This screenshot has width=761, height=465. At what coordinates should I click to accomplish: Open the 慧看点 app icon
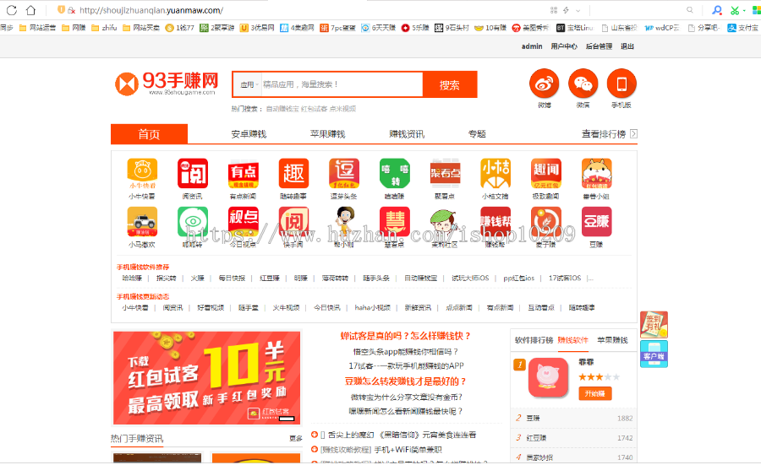(x=395, y=222)
